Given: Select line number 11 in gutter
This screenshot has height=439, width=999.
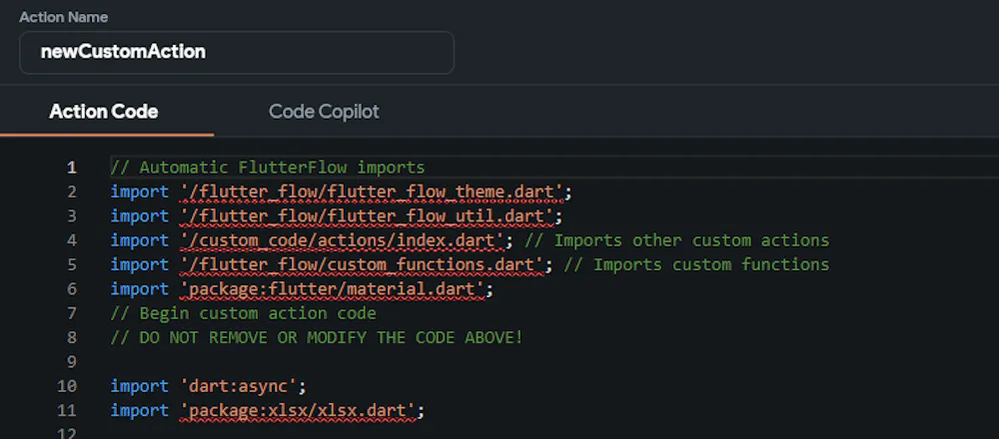Looking at the screenshot, I should (x=67, y=410).
